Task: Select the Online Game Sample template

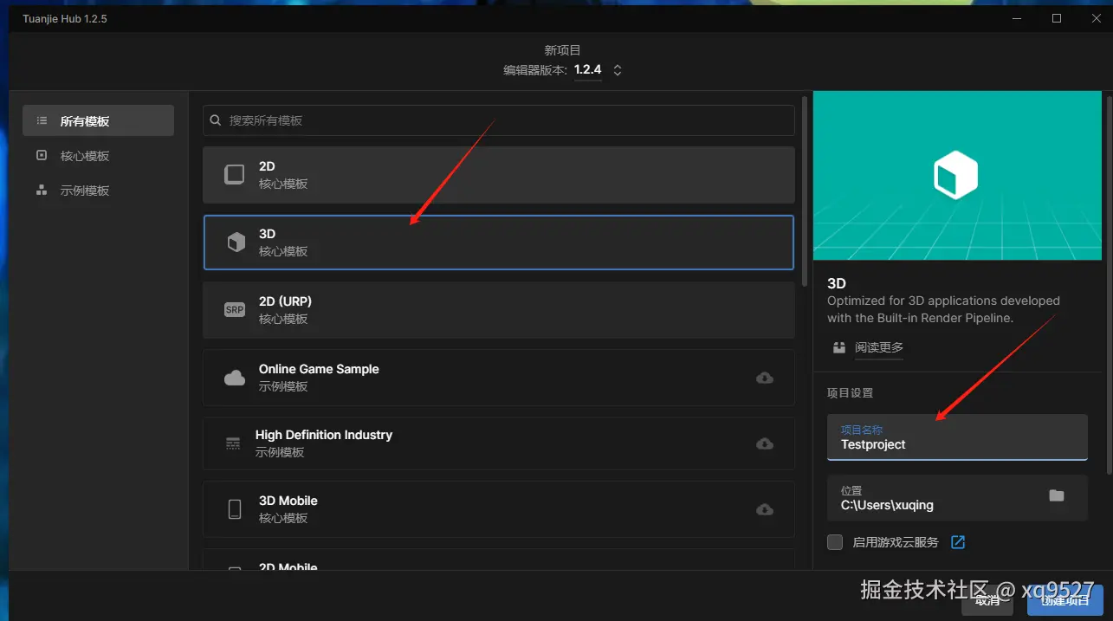Action: click(x=499, y=378)
